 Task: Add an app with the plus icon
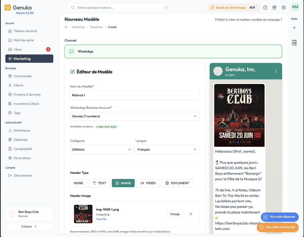[294, 28]
